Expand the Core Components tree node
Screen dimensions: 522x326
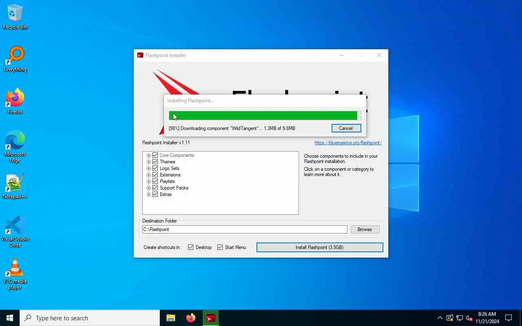pyautogui.click(x=148, y=155)
